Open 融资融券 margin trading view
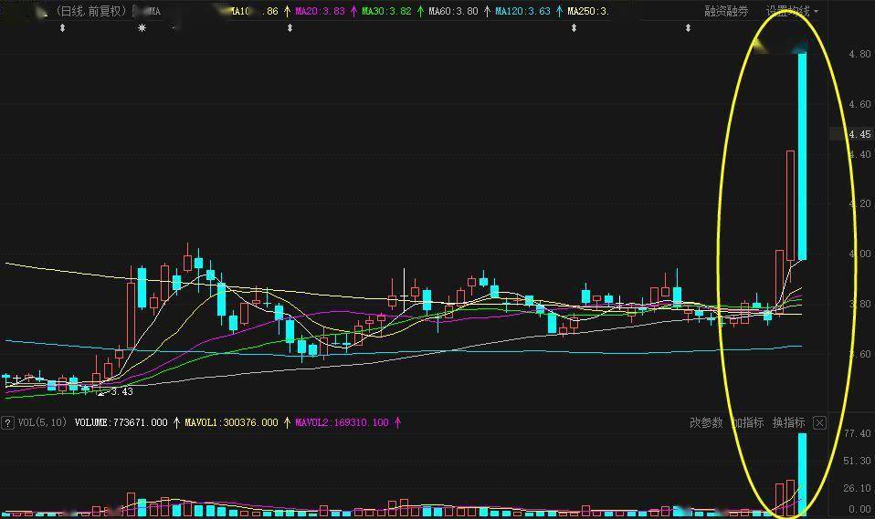This screenshot has width=875, height=519. point(726,11)
